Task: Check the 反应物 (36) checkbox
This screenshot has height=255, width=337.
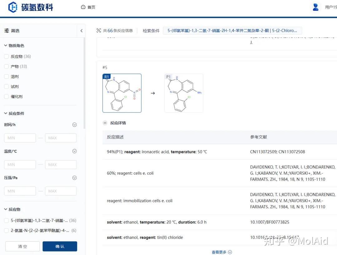Action: [x=7, y=56]
